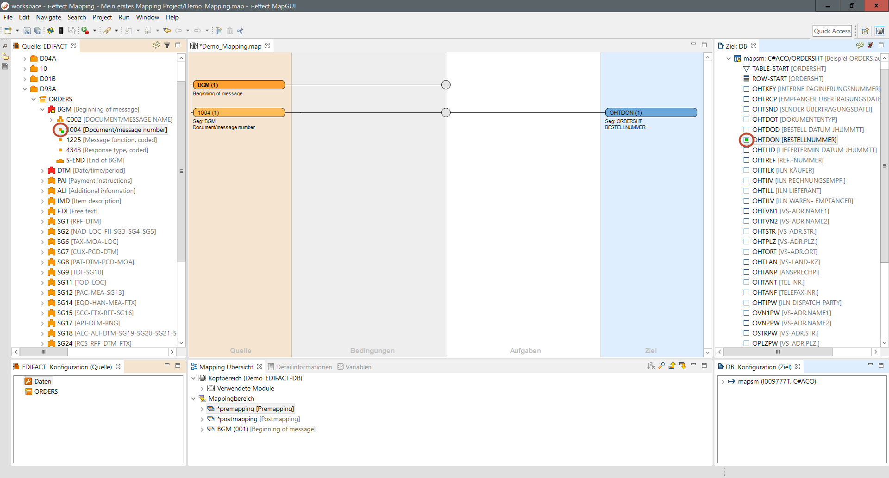Click the Copy icon in the toolbar
The height and width of the screenshot is (478, 889).
coord(219,31)
